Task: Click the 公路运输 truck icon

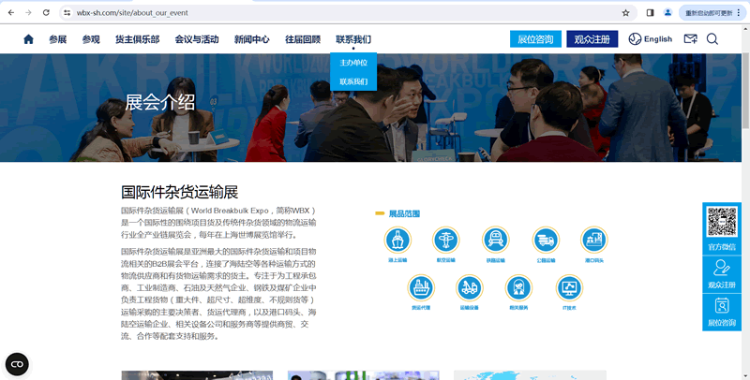Action: coord(545,241)
